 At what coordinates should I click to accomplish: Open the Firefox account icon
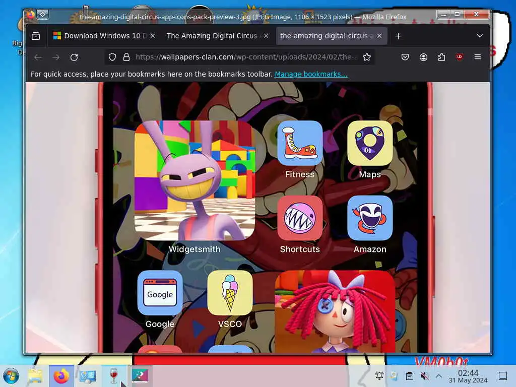coord(423,57)
